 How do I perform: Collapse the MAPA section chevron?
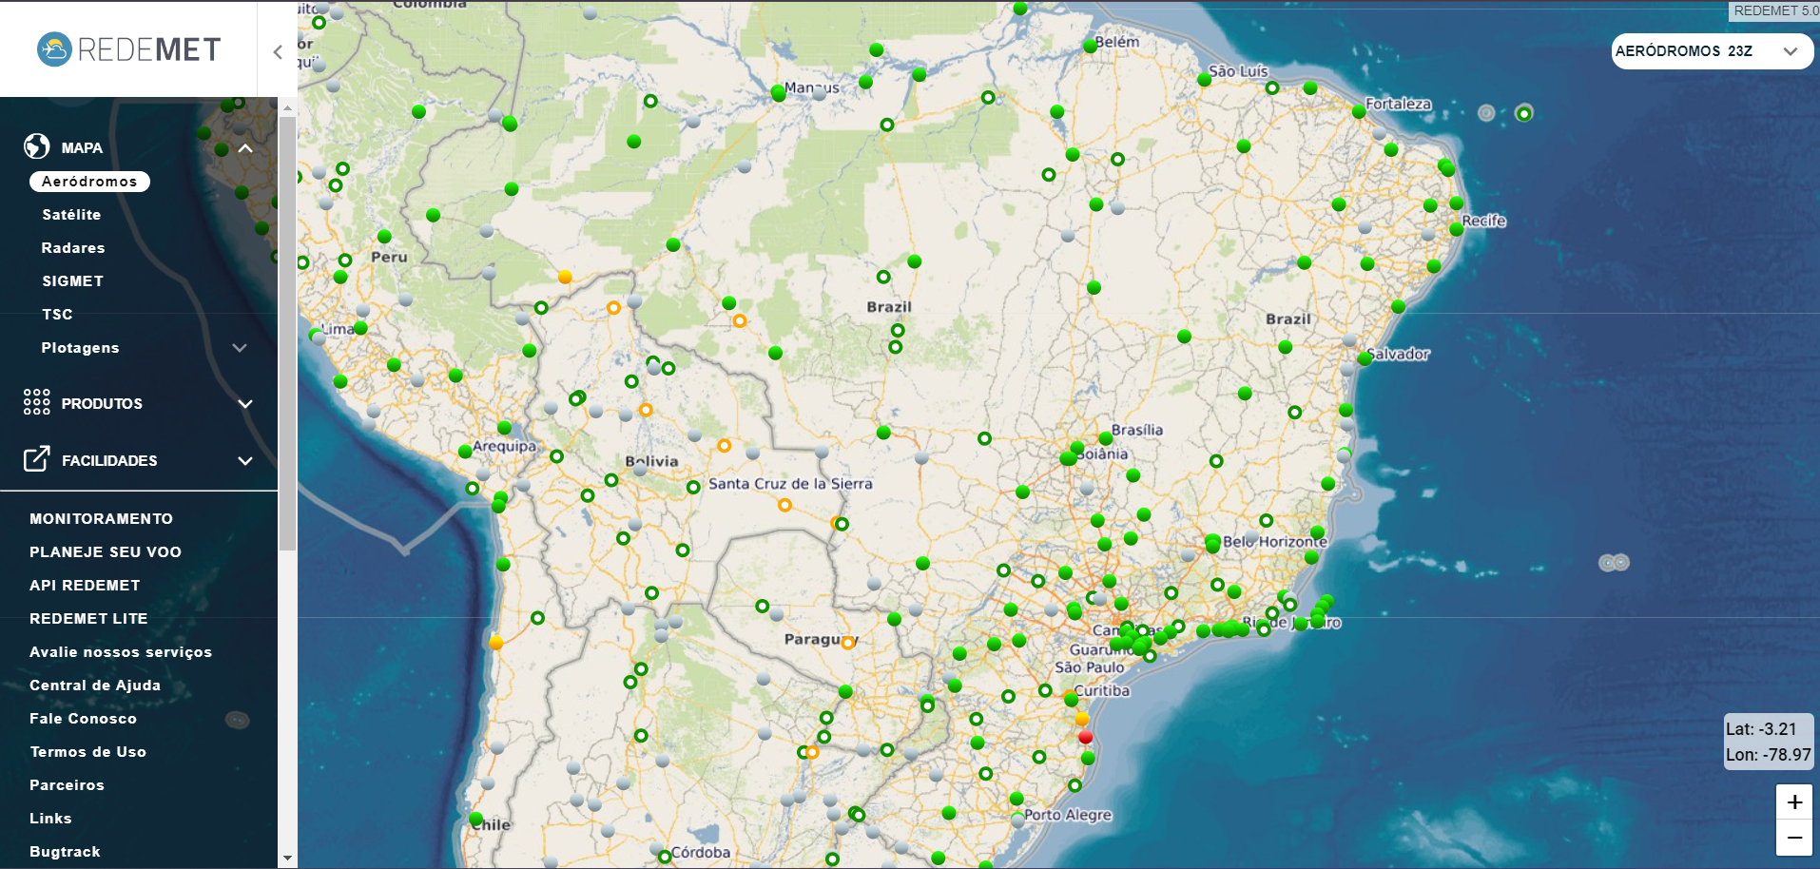[x=246, y=147]
